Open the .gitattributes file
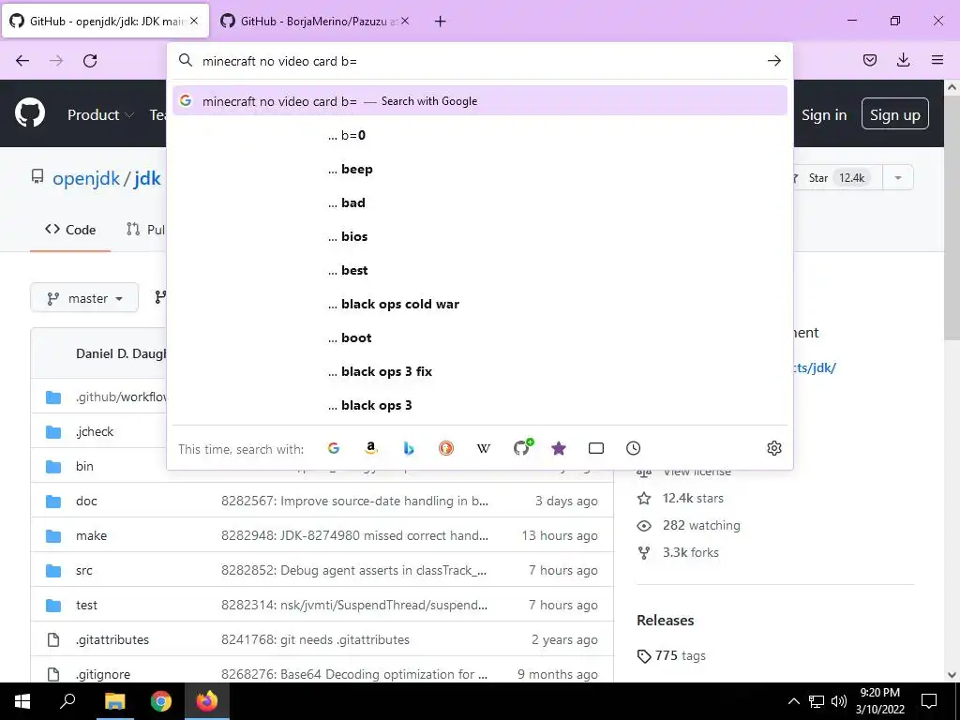Image resolution: width=960 pixels, height=720 pixels. click(x=112, y=639)
